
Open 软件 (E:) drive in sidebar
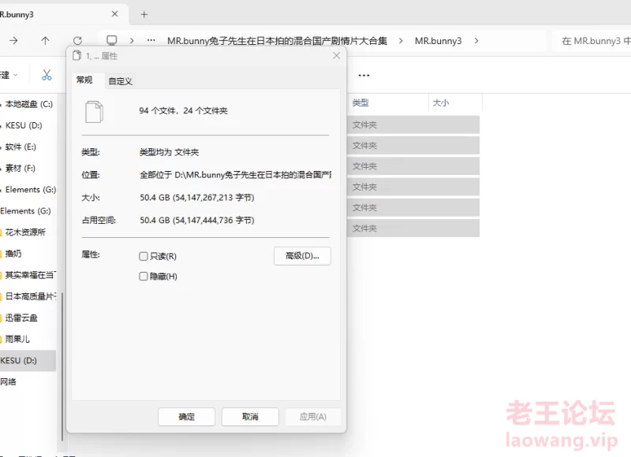click(x=21, y=147)
